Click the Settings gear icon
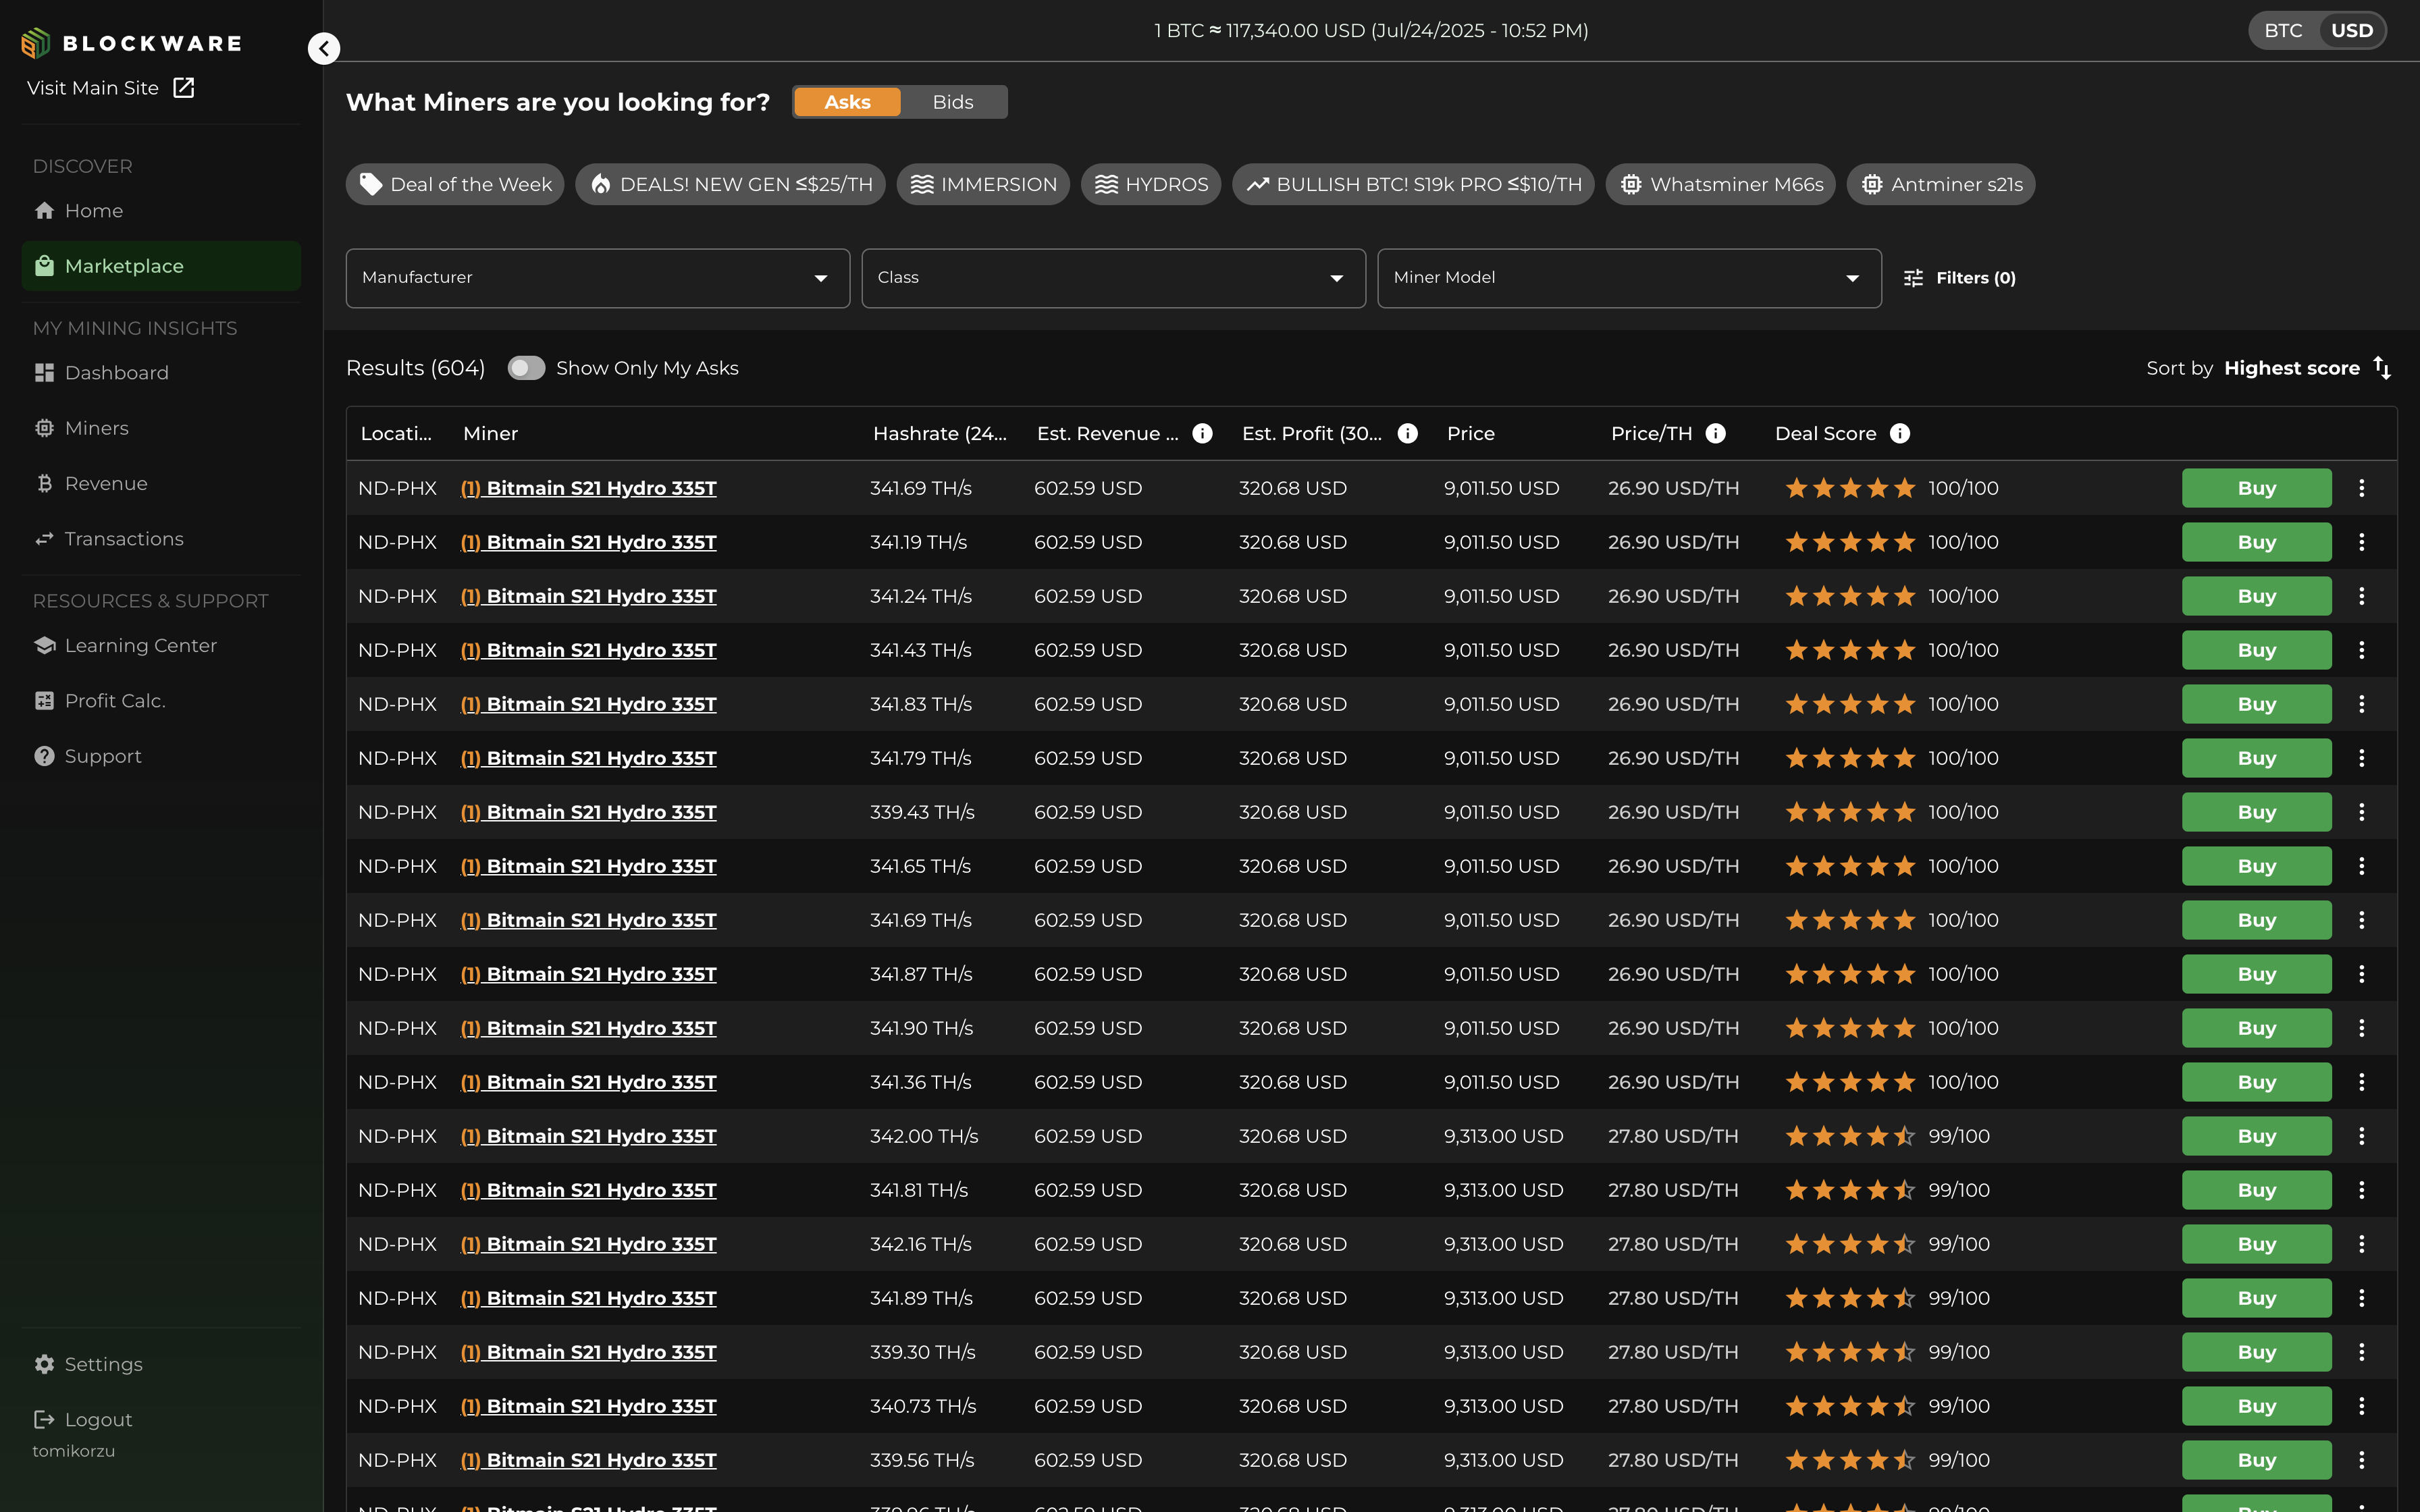 (44, 1364)
